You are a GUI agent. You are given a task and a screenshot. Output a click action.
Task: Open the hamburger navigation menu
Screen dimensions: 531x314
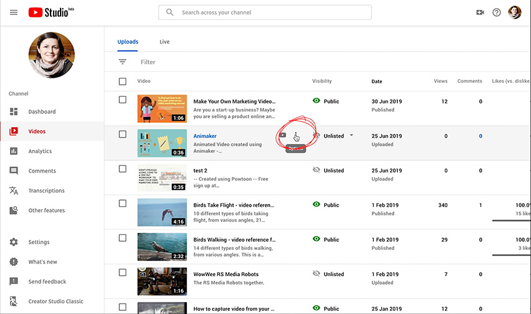click(x=14, y=12)
